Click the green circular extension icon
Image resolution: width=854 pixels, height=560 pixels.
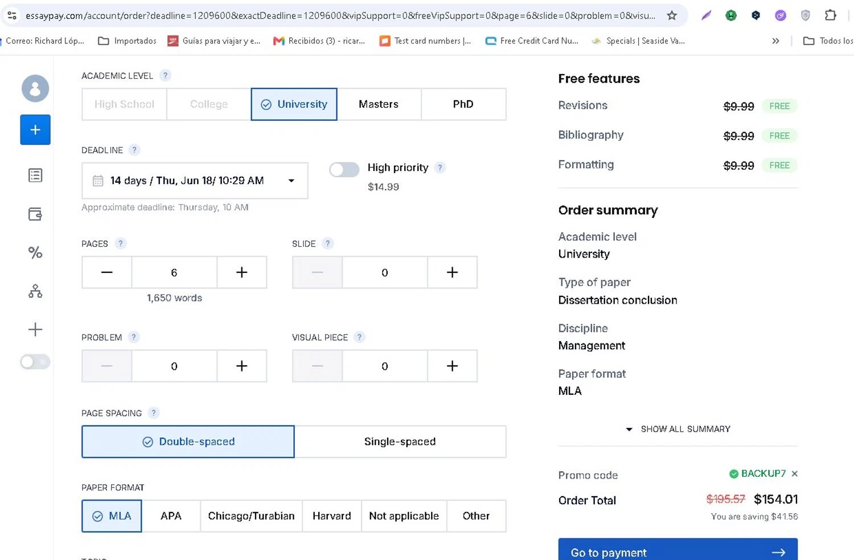coord(731,15)
